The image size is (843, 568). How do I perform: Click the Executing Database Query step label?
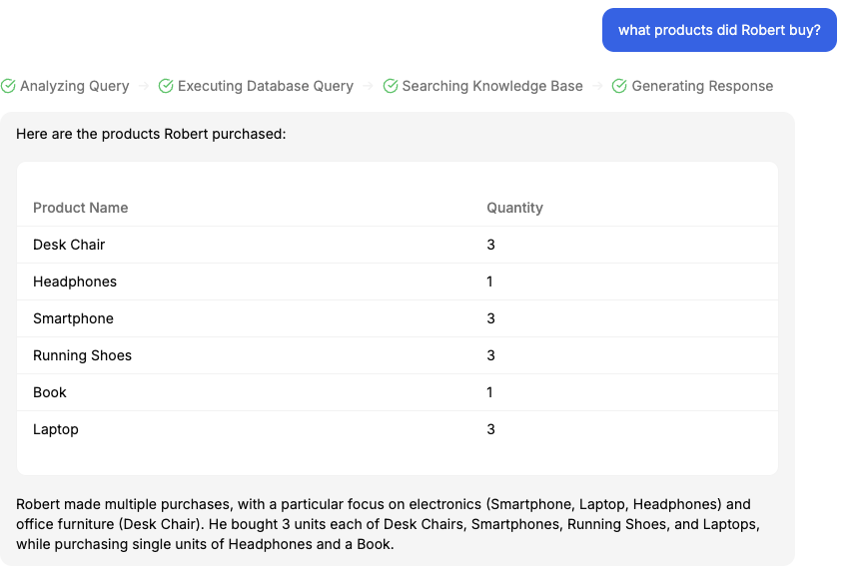(266, 86)
